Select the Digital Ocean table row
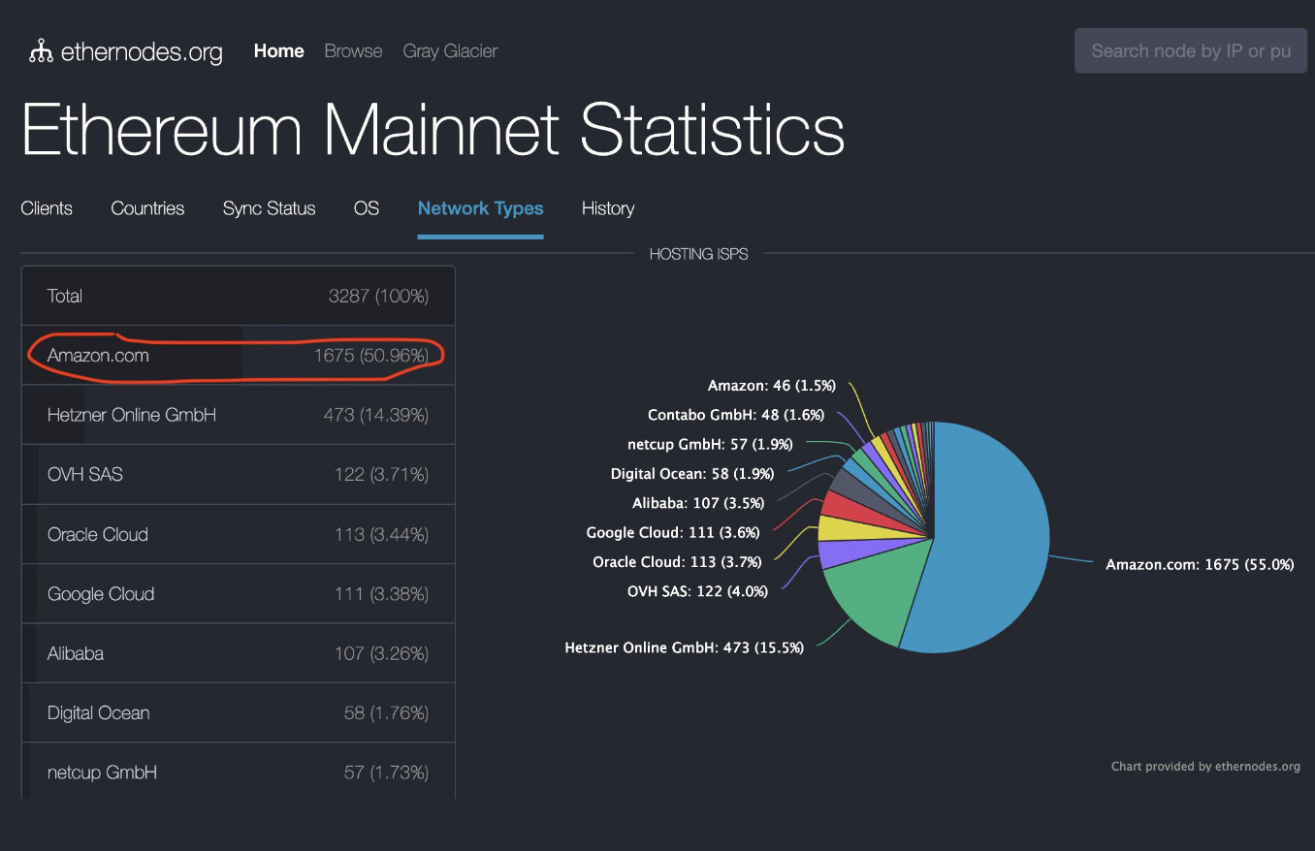Screen dimensions: 1315x851 (238, 713)
